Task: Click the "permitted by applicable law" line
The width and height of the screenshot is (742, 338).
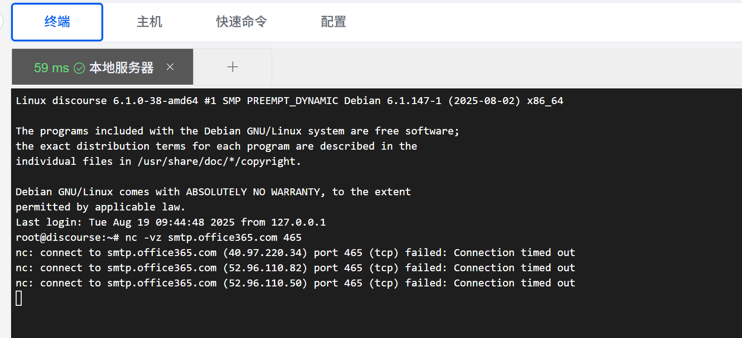Action: pos(100,207)
